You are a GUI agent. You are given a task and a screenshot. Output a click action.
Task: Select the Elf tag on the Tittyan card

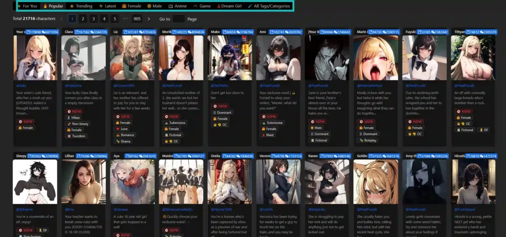point(484,130)
